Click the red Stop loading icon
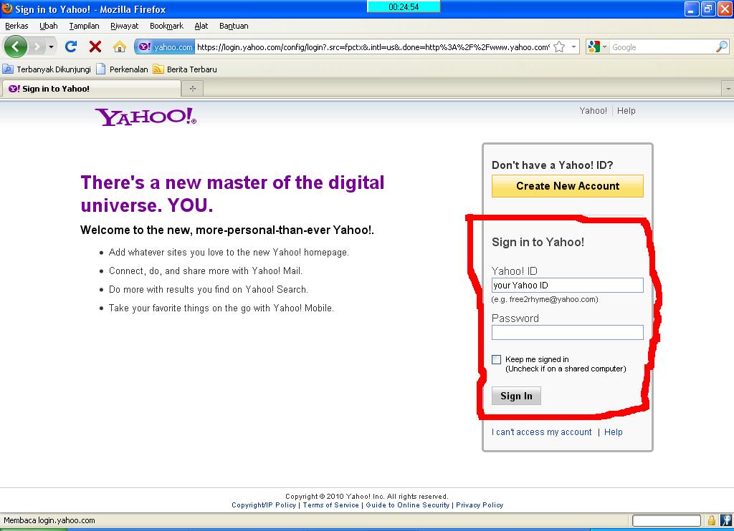The image size is (734, 531). pyautogui.click(x=95, y=47)
